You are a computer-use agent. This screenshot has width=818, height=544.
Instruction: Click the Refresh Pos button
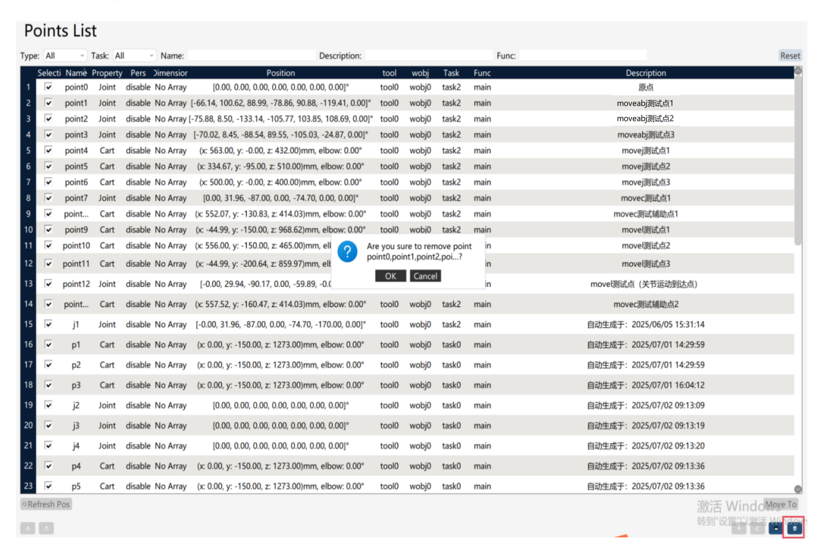[46, 504]
